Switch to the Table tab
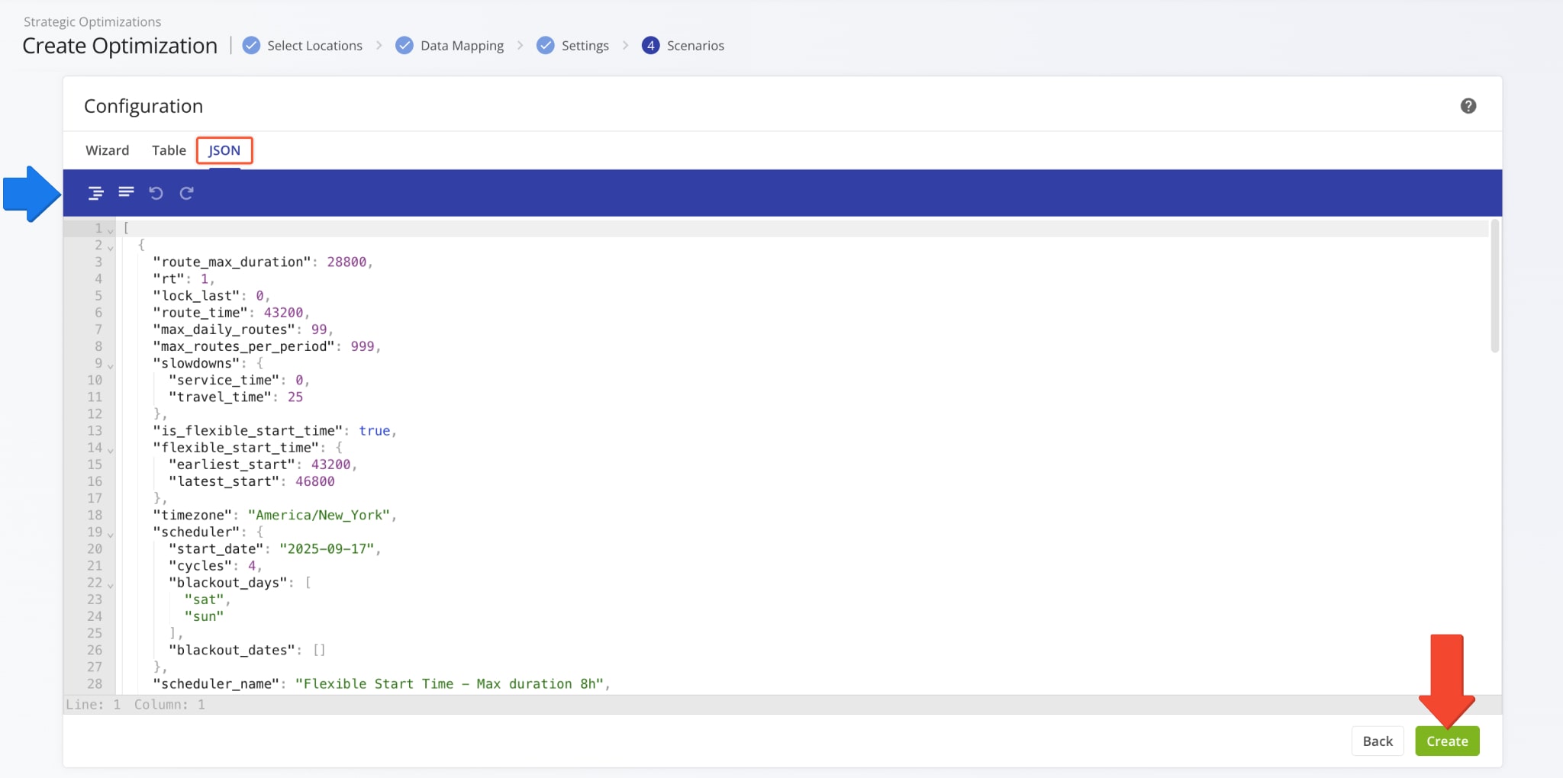1563x778 pixels. click(169, 150)
